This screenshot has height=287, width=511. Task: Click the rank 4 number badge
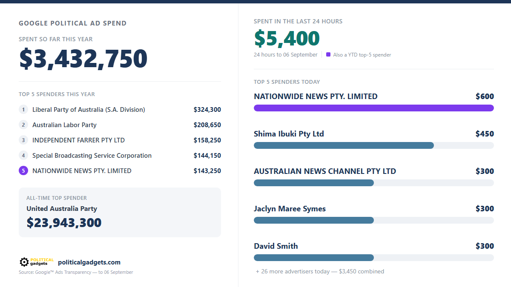pyautogui.click(x=23, y=156)
